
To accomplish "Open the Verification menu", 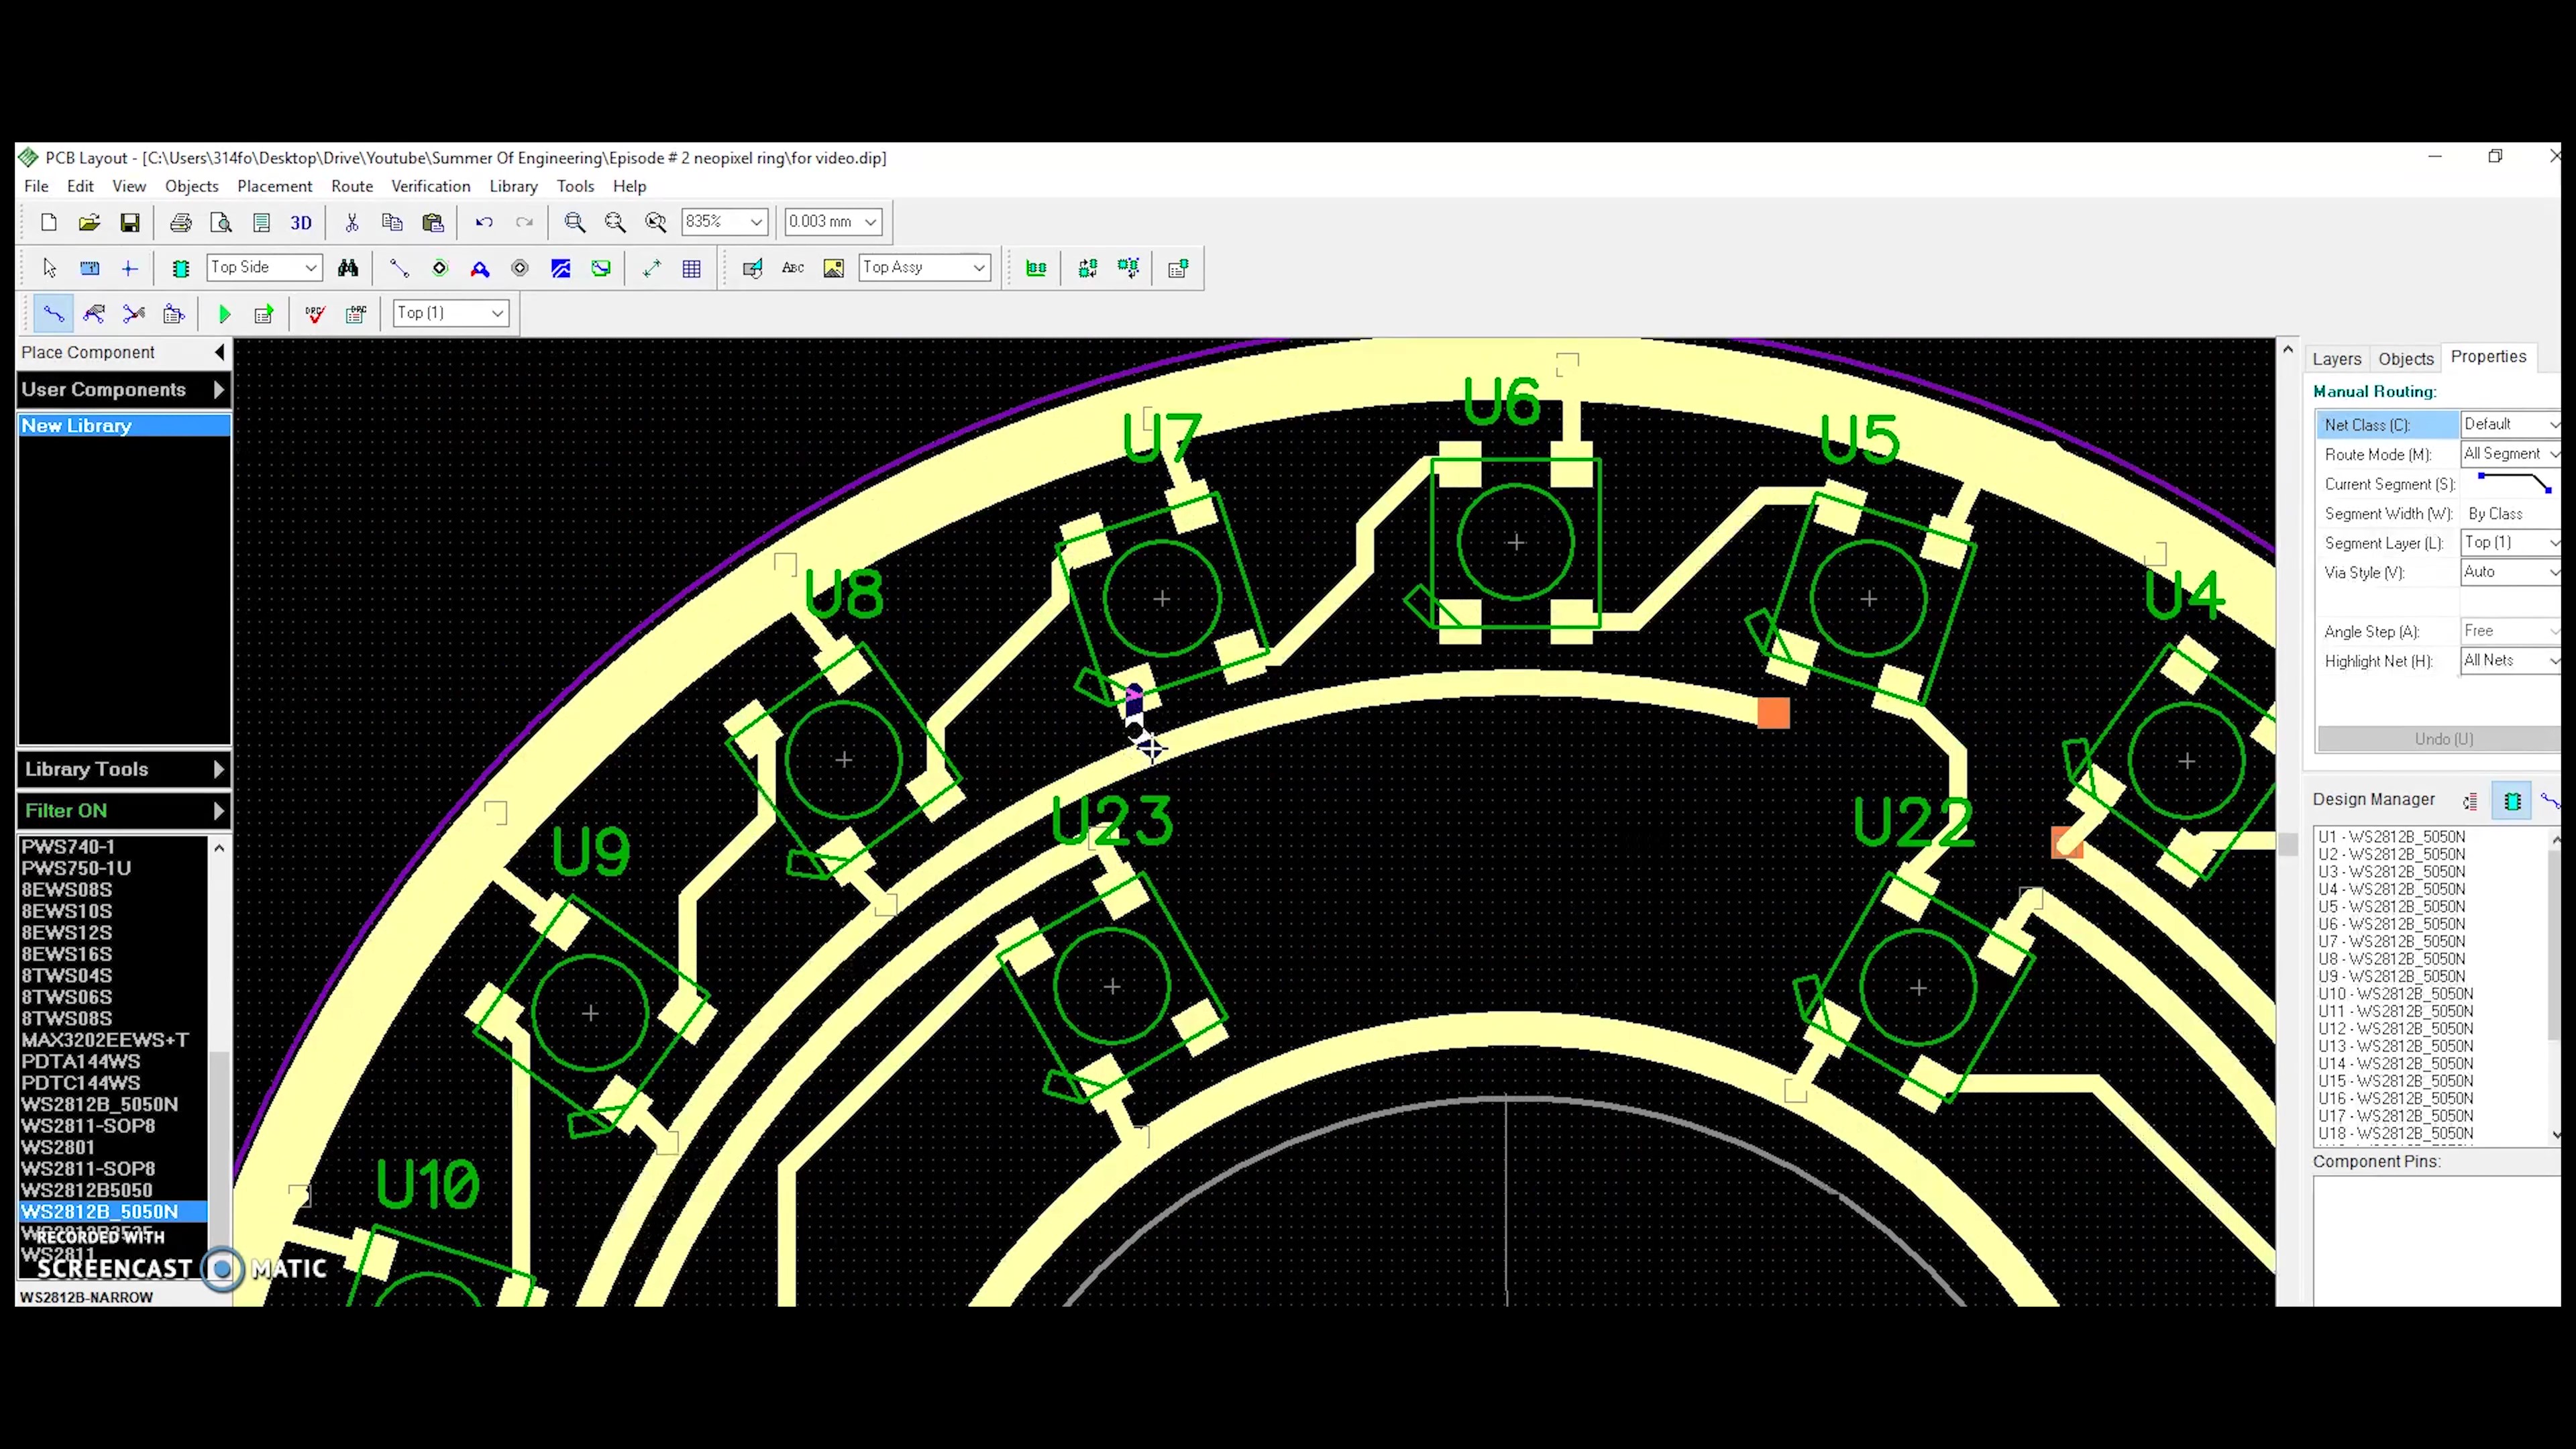I will pyautogui.click(x=430, y=186).
